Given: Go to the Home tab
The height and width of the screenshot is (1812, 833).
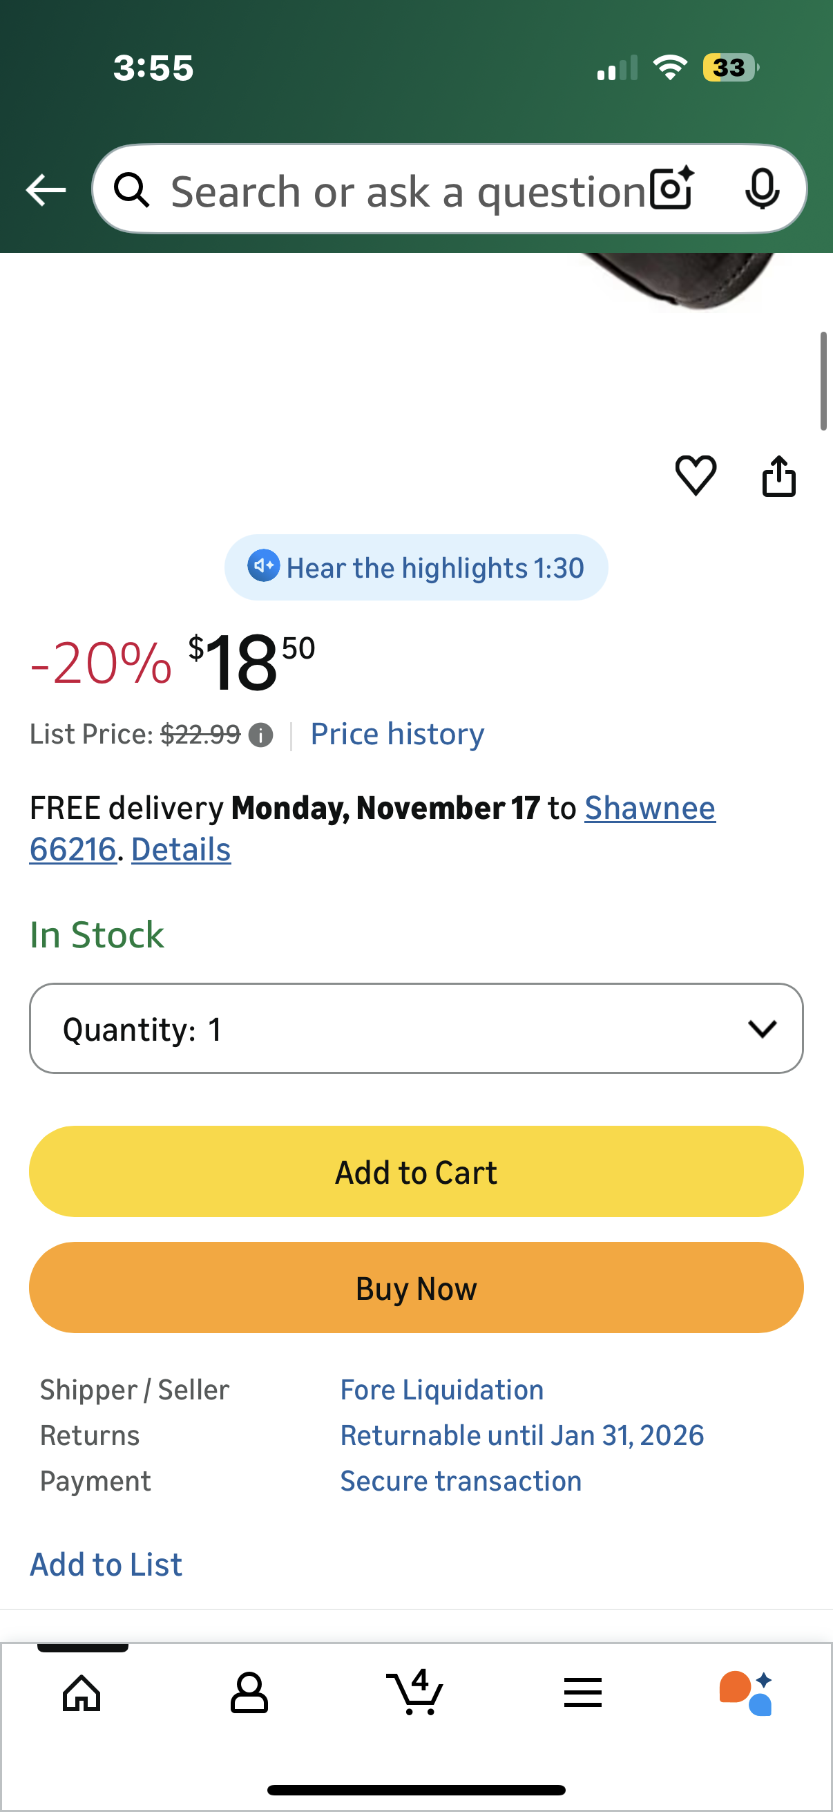Looking at the screenshot, I should point(82,1692).
